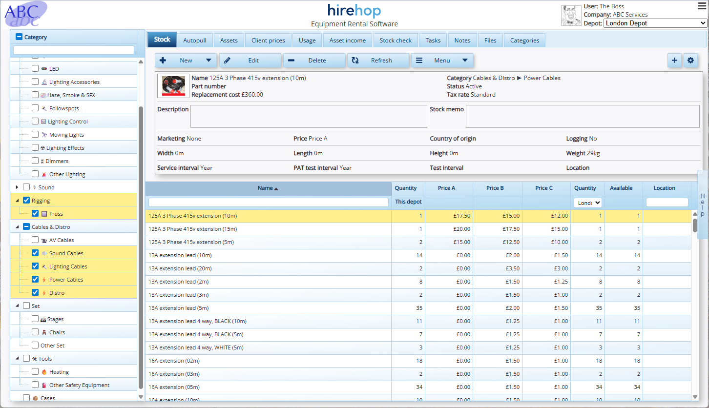Click the Refresh button

(x=378, y=61)
